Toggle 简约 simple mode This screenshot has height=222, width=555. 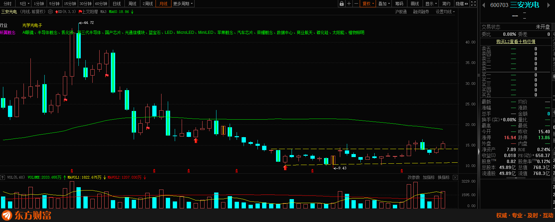[446, 4]
